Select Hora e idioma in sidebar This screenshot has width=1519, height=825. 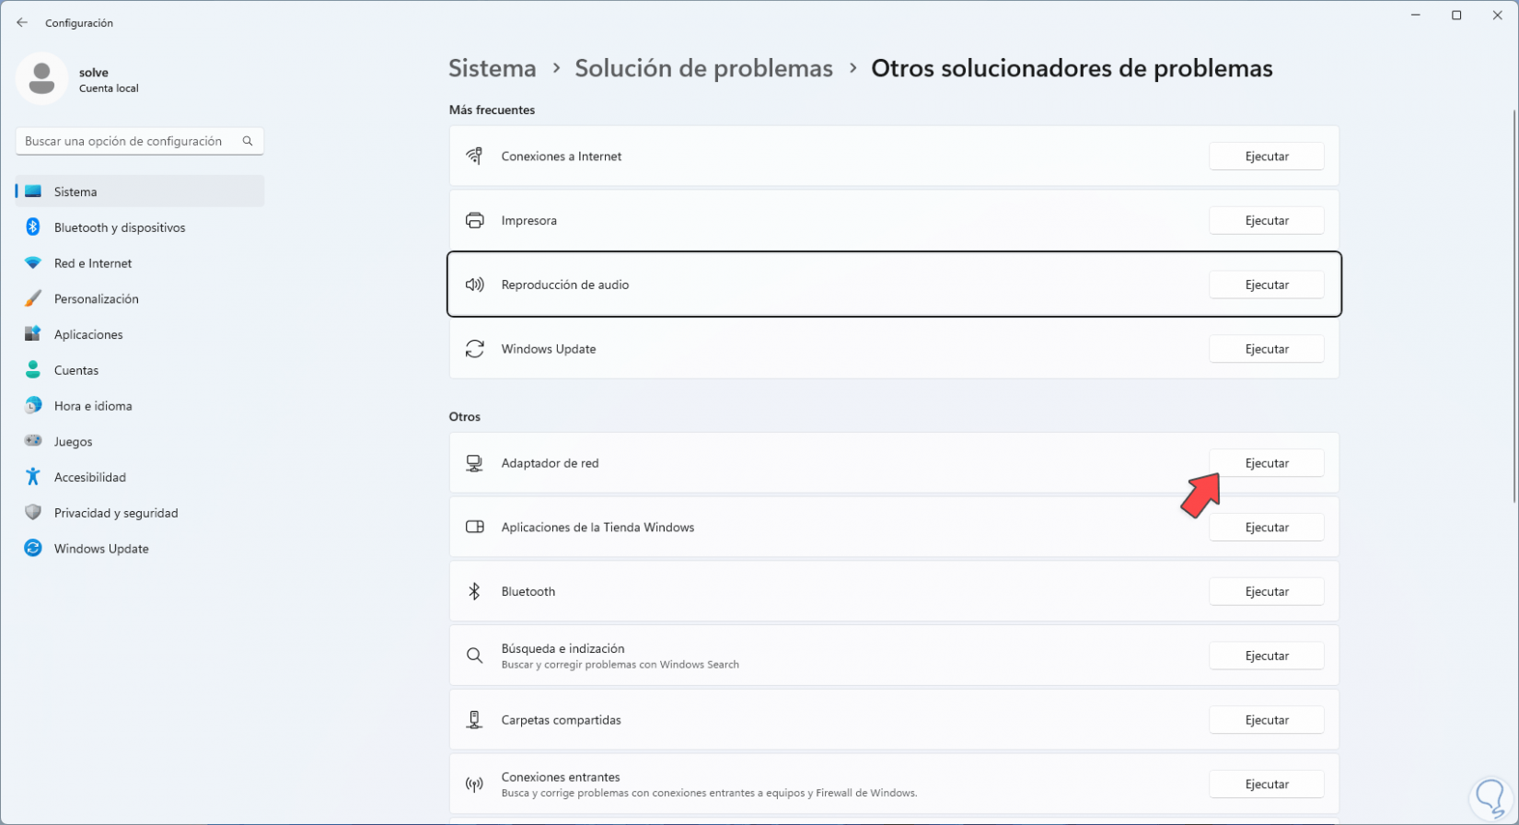tap(92, 406)
